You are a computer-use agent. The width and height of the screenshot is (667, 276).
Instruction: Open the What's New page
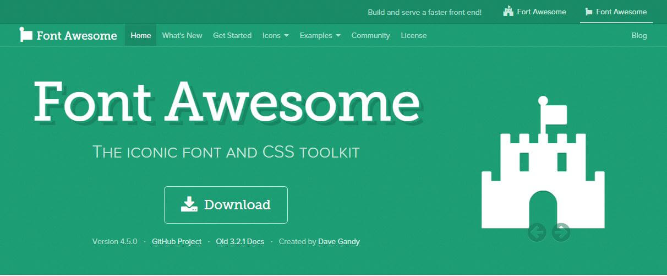pyautogui.click(x=182, y=35)
